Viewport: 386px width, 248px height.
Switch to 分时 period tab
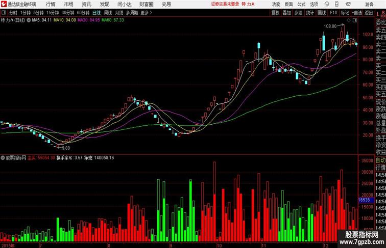13,13
